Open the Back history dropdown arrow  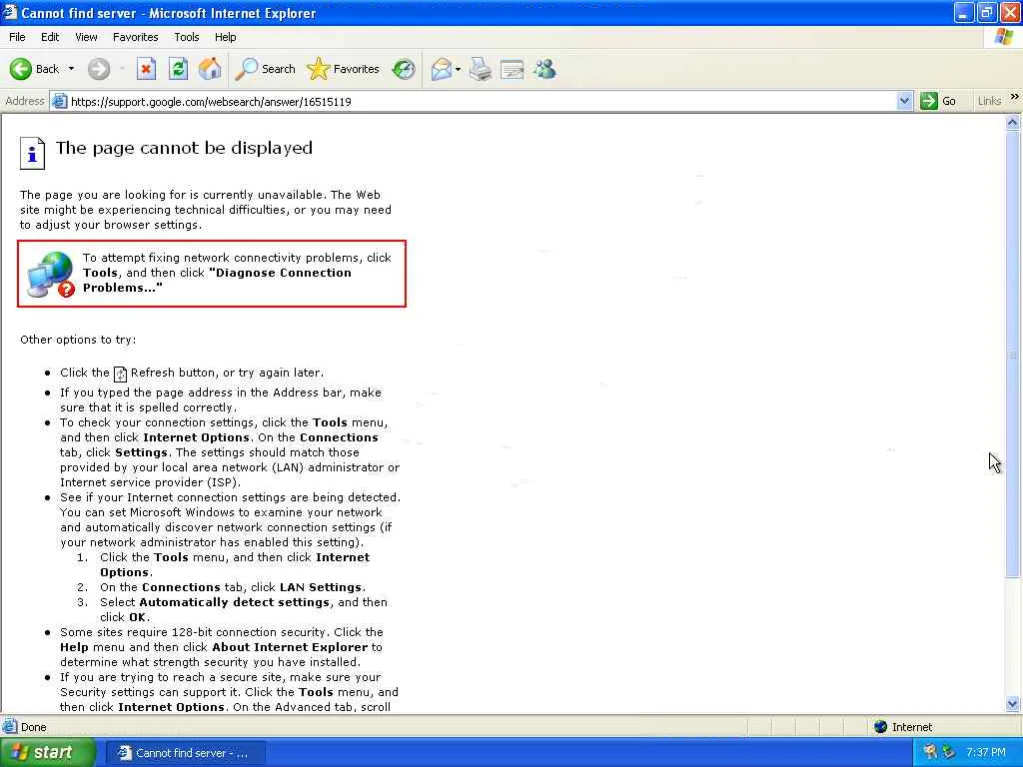click(x=71, y=69)
